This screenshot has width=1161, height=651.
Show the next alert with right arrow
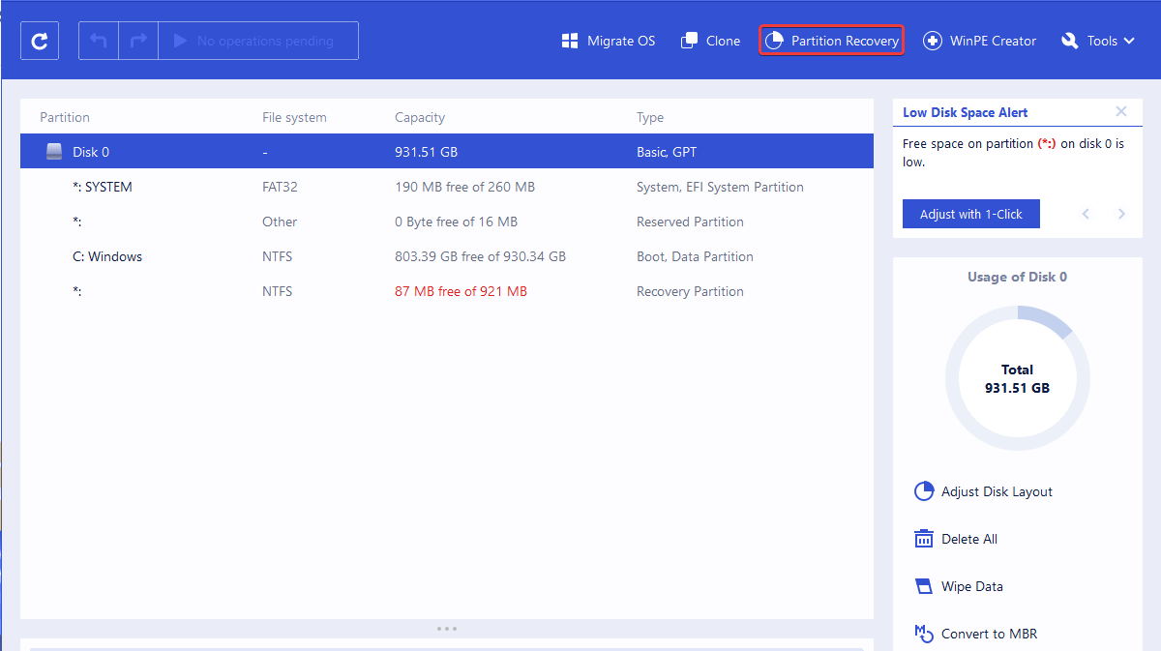pos(1121,214)
